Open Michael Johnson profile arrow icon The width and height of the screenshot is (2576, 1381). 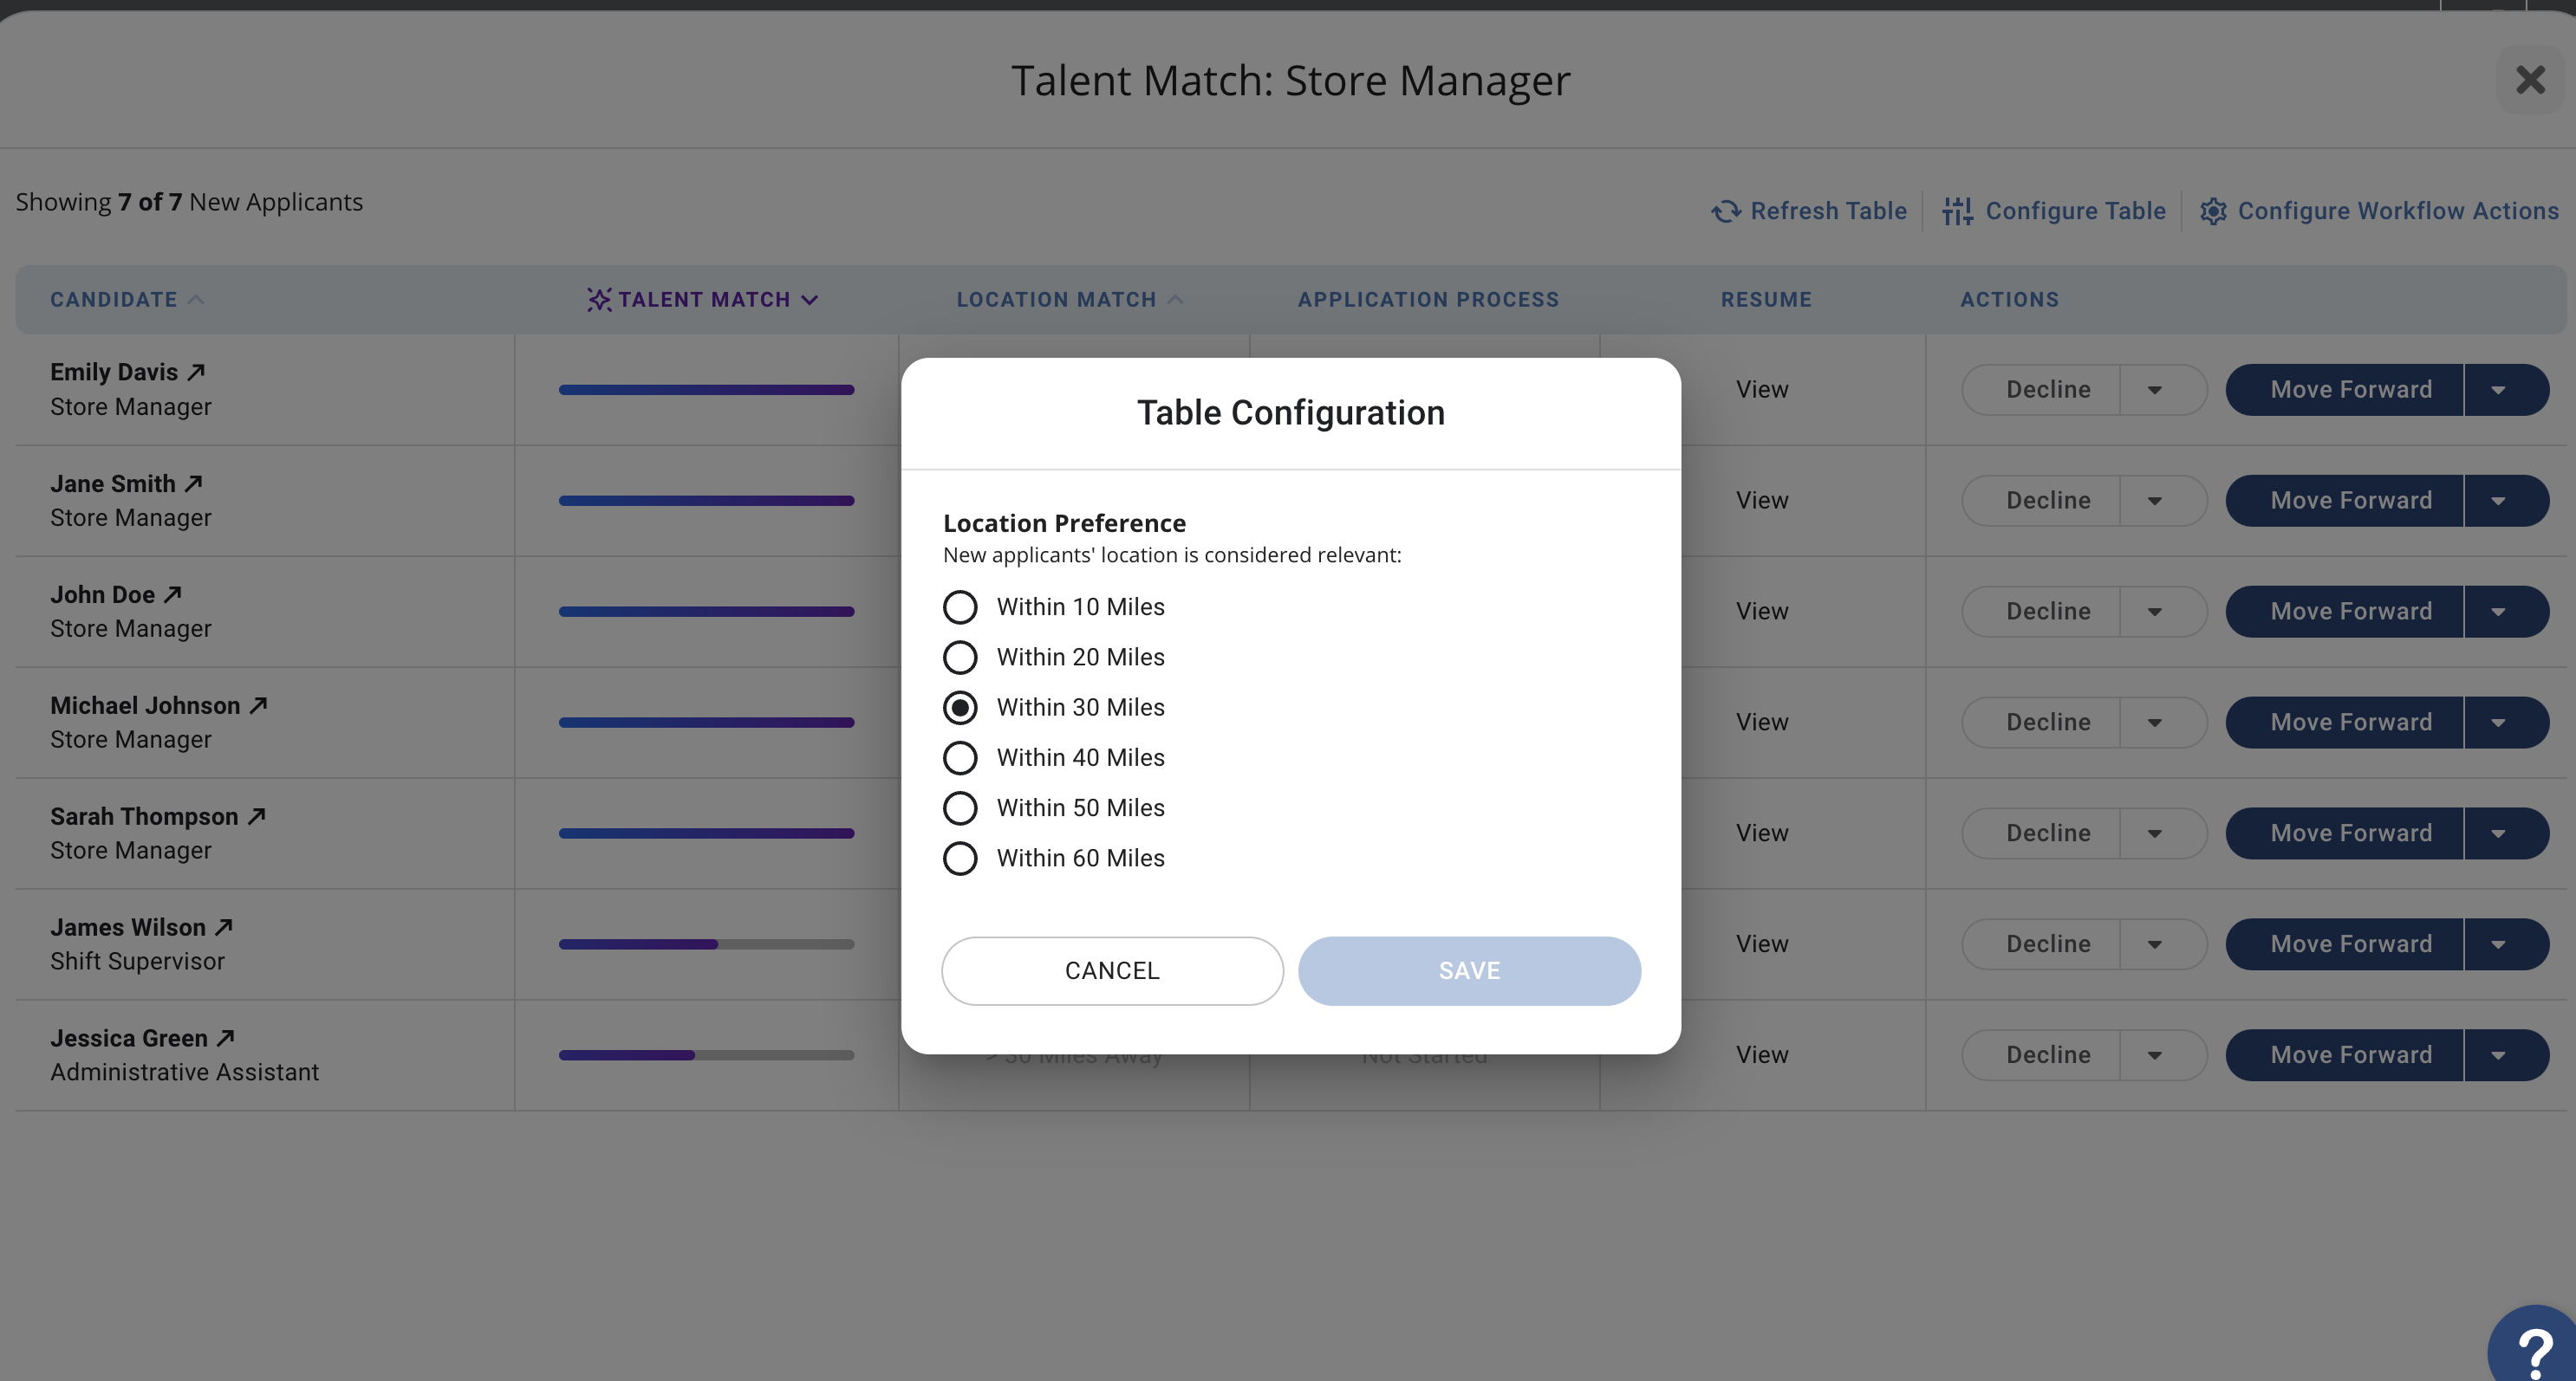tap(258, 705)
